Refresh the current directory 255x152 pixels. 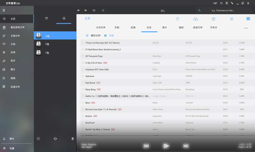(x=94, y=10)
